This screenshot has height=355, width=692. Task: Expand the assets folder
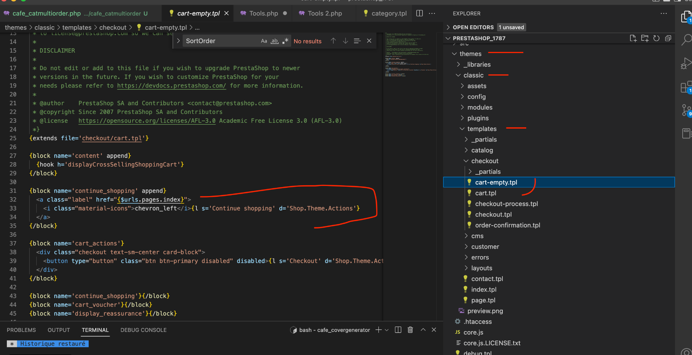(476, 86)
